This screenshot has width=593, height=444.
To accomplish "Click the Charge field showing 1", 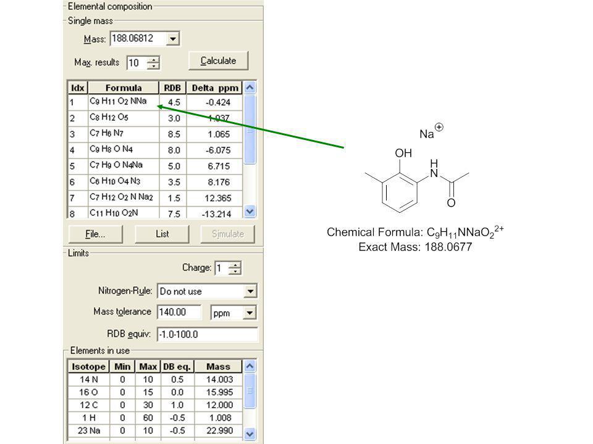I will [222, 268].
